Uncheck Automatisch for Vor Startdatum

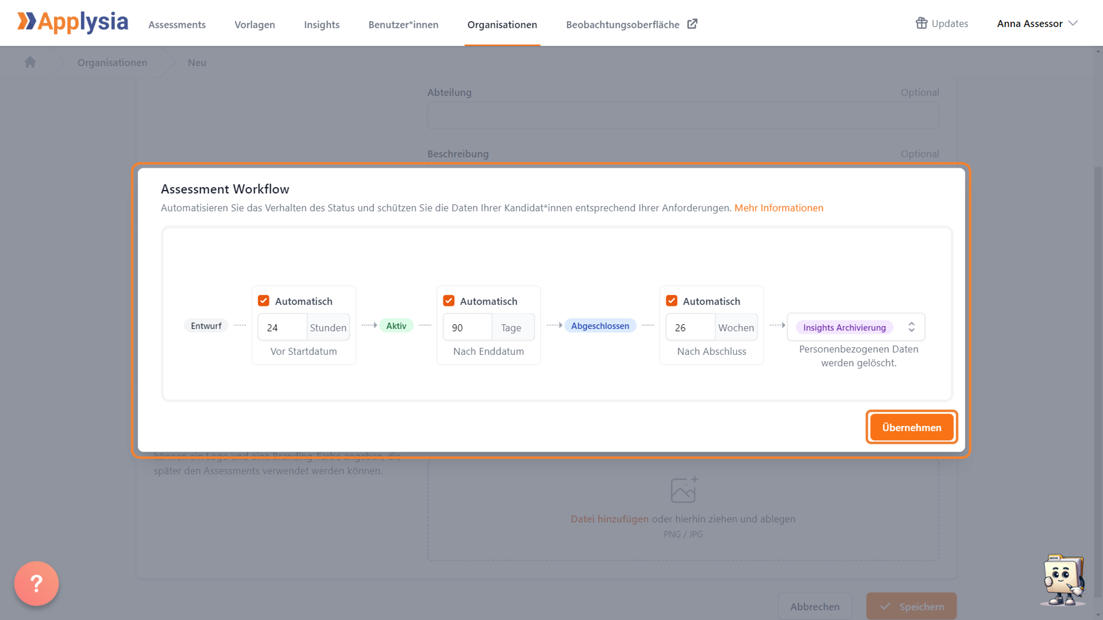263,301
